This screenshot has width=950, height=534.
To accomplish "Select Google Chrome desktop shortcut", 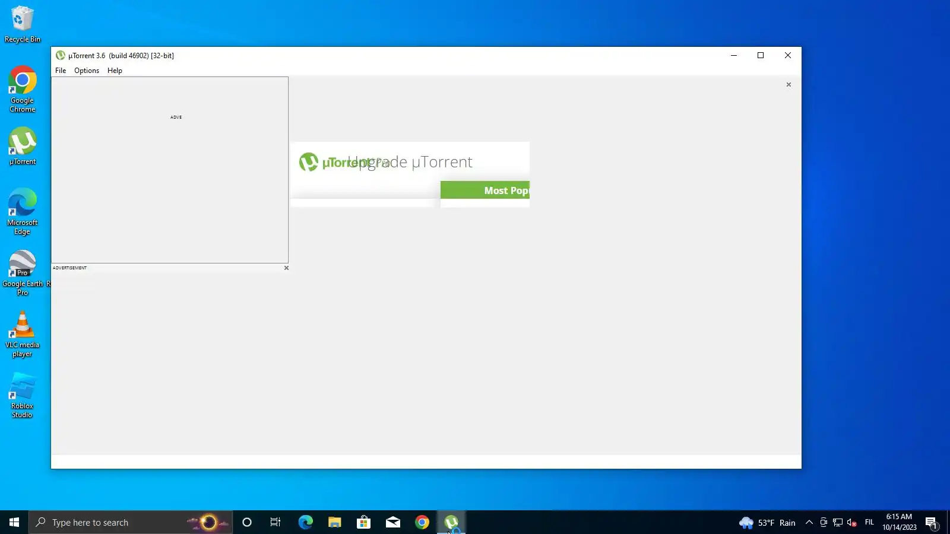I will (23, 89).
